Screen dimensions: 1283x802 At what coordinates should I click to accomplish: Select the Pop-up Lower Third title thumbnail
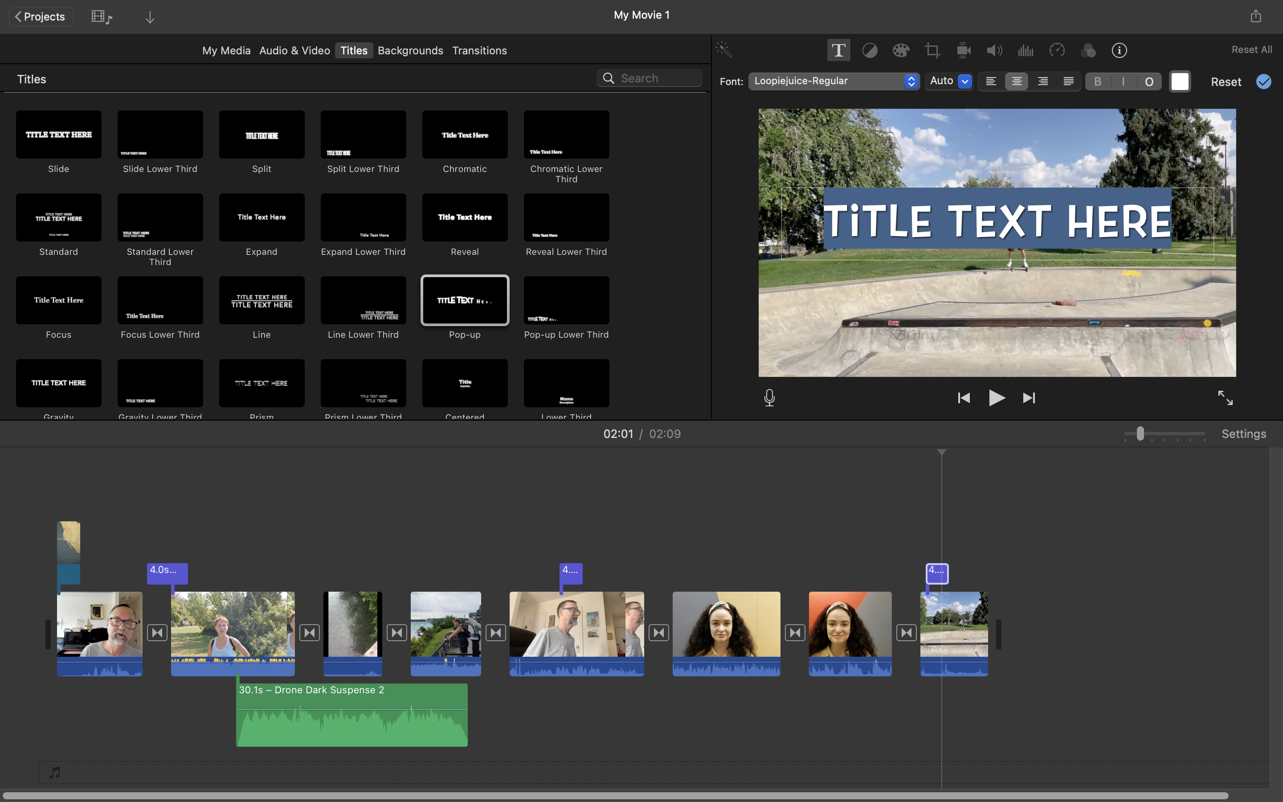coord(566,300)
